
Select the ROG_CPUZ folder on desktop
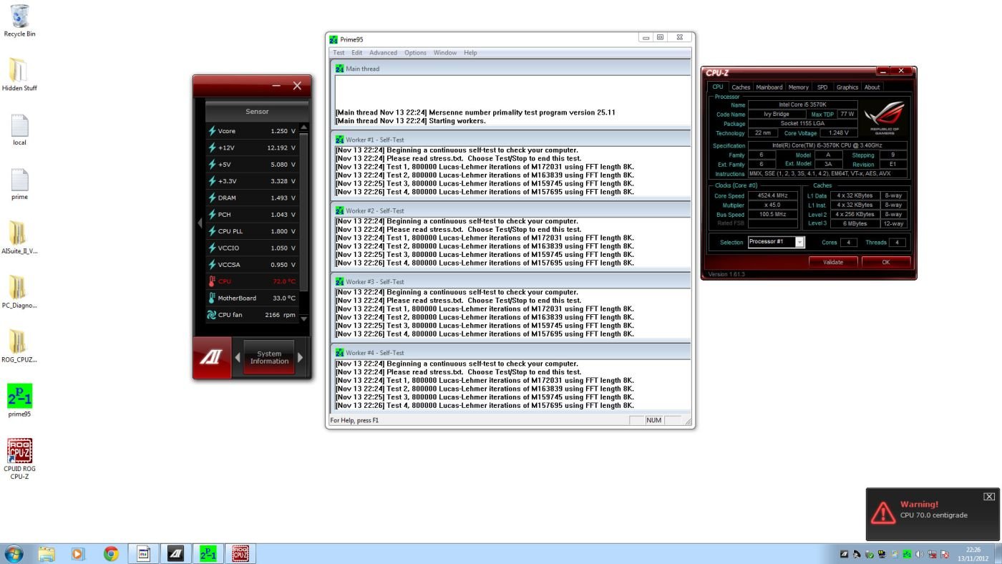coord(19,346)
